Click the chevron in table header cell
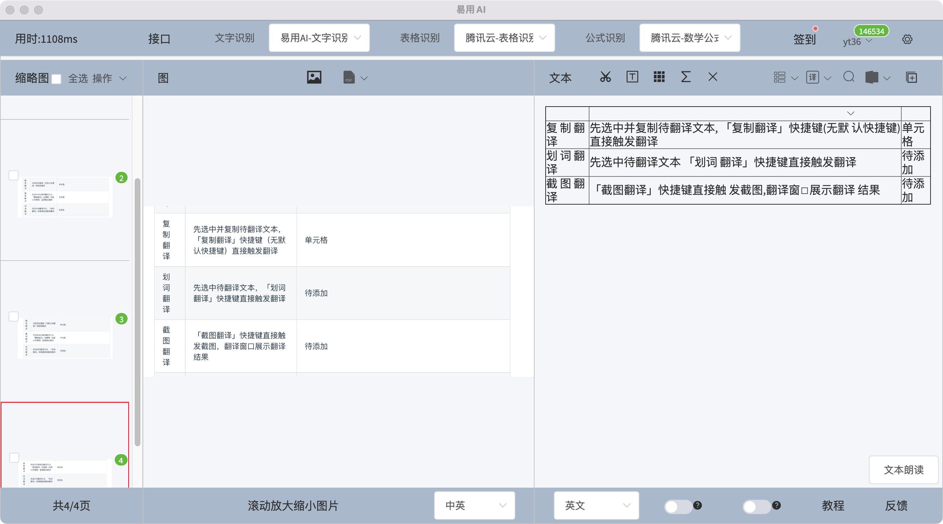The width and height of the screenshot is (943, 524). click(850, 113)
